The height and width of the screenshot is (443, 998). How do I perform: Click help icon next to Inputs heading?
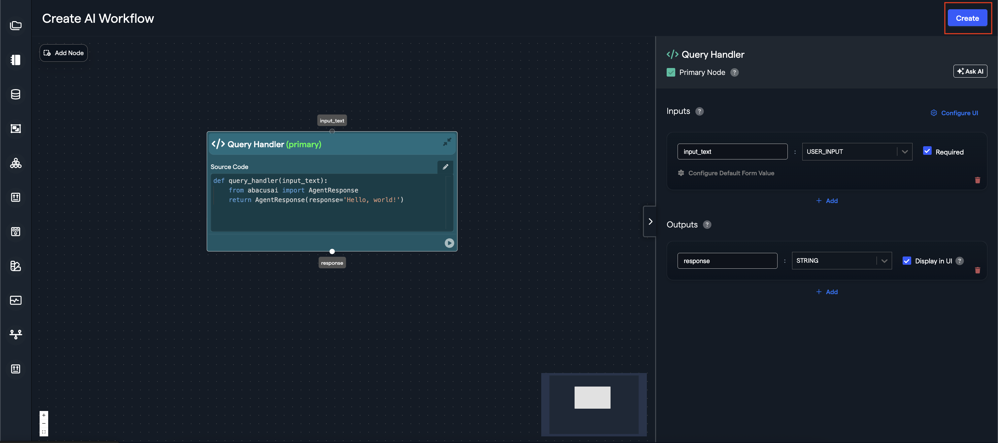(x=699, y=112)
